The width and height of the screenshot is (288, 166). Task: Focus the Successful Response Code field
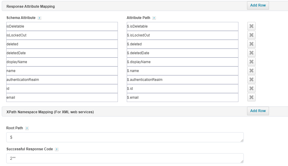(125, 158)
